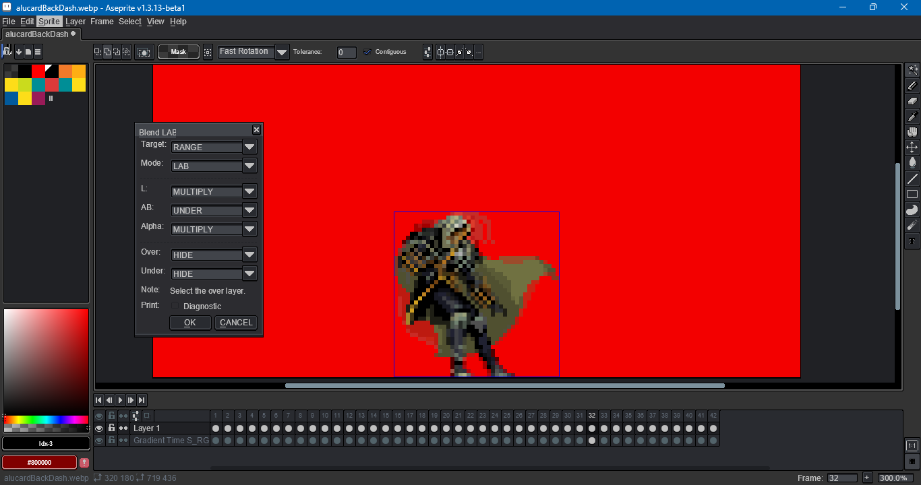Click CANCEL in Blend LAB dialog
The height and width of the screenshot is (485, 921).
pos(236,323)
